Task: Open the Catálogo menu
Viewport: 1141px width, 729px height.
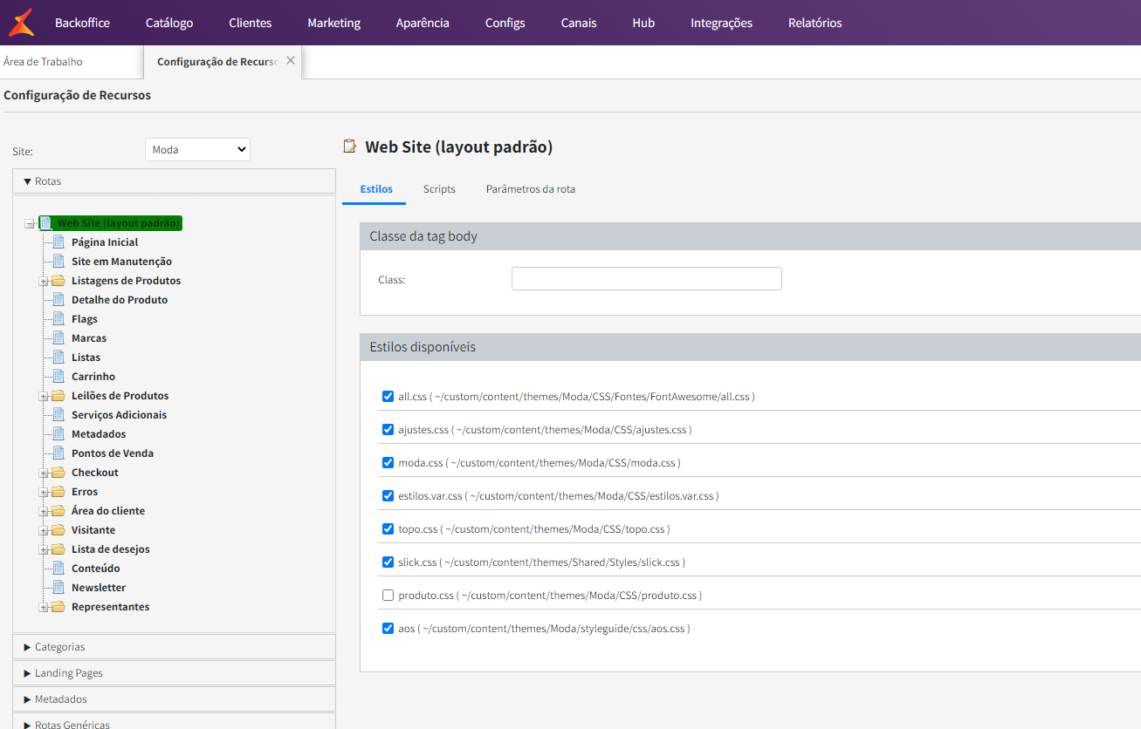Action: click(169, 23)
